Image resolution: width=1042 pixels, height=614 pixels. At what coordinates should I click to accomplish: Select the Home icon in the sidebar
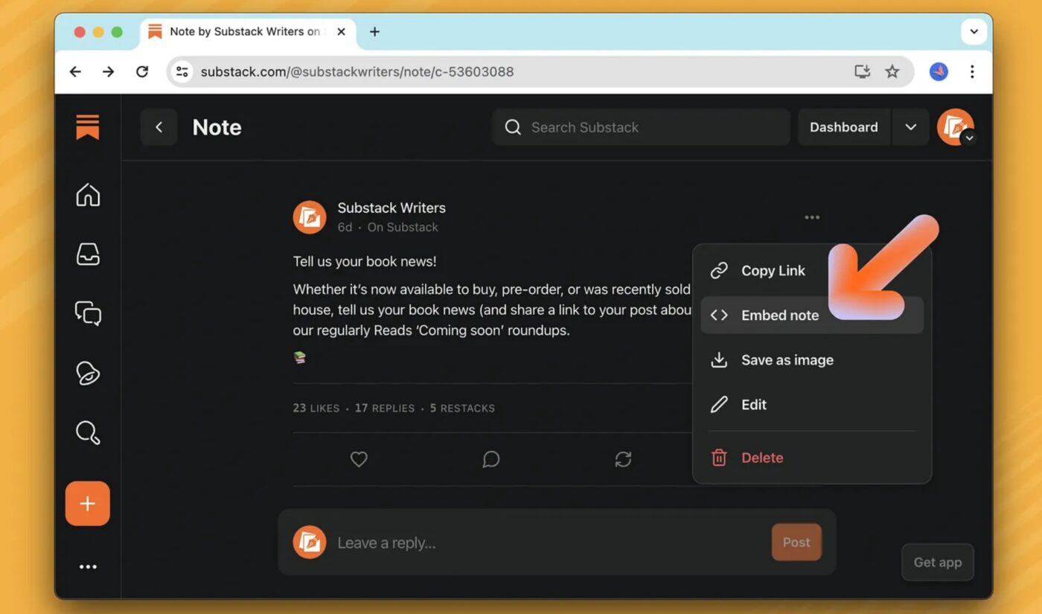(87, 194)
